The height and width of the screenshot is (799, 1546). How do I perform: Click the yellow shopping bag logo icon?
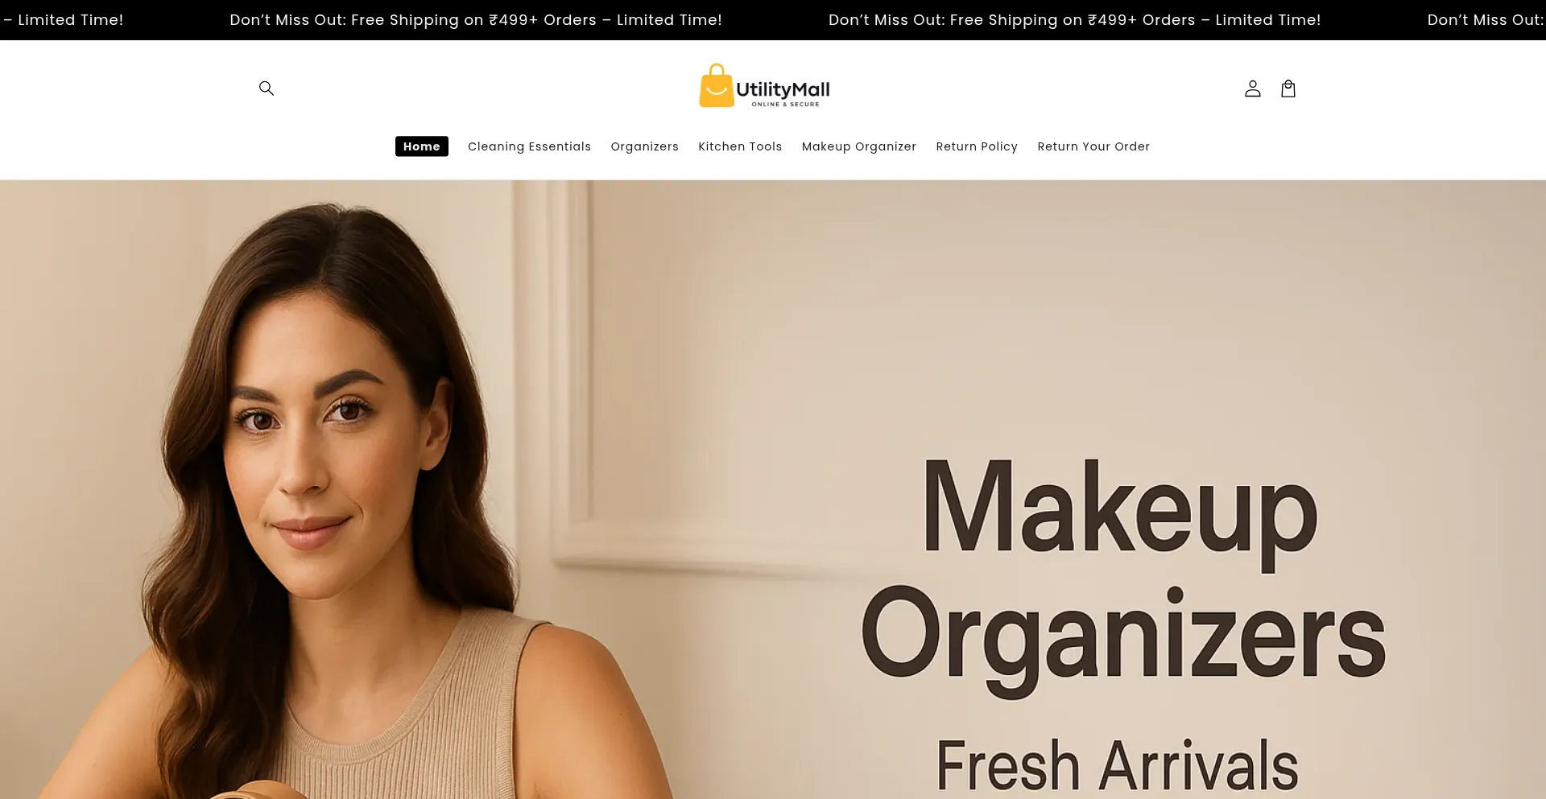click(x=716, y=86)
